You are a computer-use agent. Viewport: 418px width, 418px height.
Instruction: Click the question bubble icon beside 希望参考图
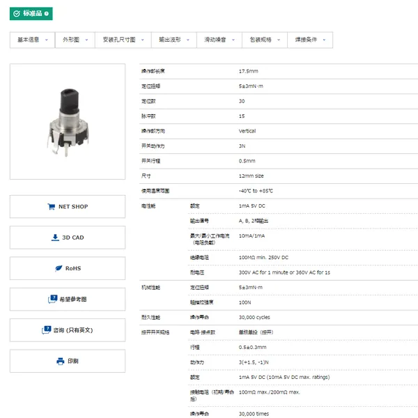52,299
